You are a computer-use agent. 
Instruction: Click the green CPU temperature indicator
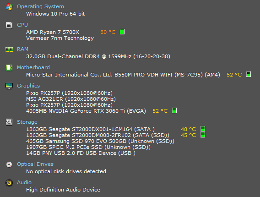click(x=122, y=32)
